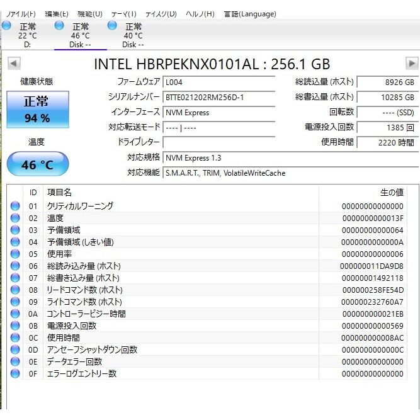Click status icon of 総読み込み量 (ホスト) row
The image size is (420, 420).
pyautogui.click(x=15, y=266)
